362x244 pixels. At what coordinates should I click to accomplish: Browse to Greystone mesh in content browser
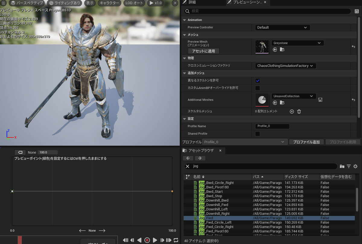[x=282, y=50]
